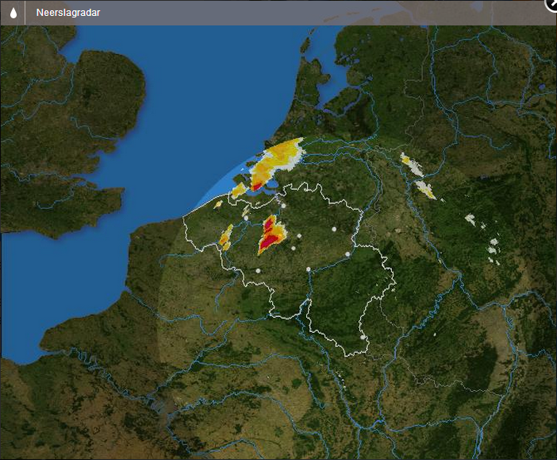Image resolution: width=557 pixels, height=460 pixels.
Task: Close the precipitation radar panel
Action: point(552,5)
